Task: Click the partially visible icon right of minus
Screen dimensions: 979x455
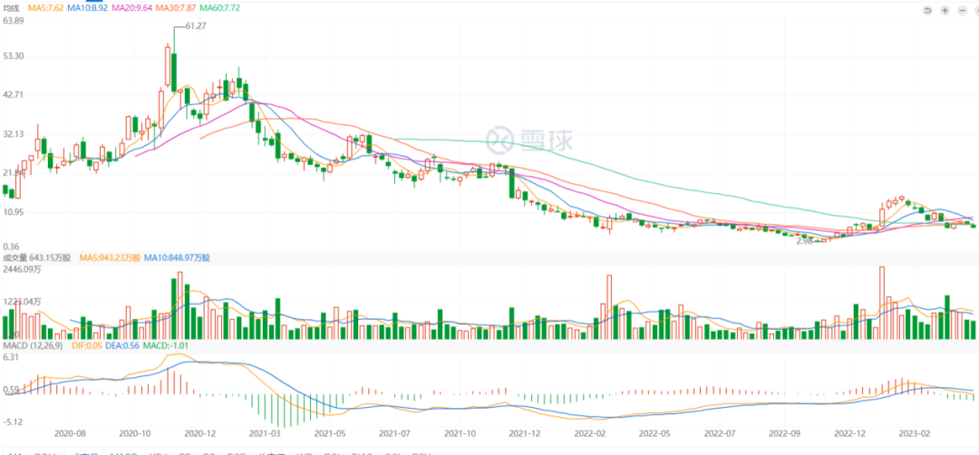Action: click(974, 10)
